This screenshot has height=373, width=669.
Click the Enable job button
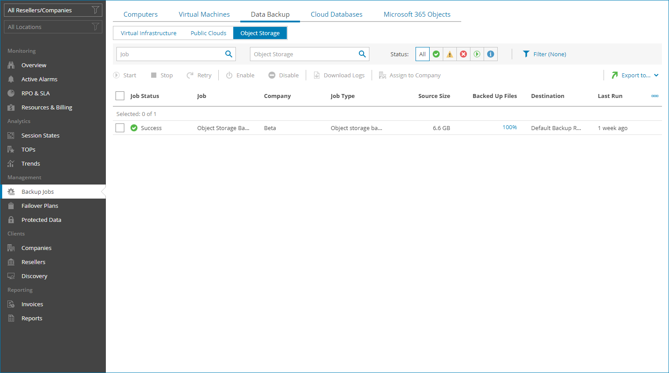tap(240, 75)
